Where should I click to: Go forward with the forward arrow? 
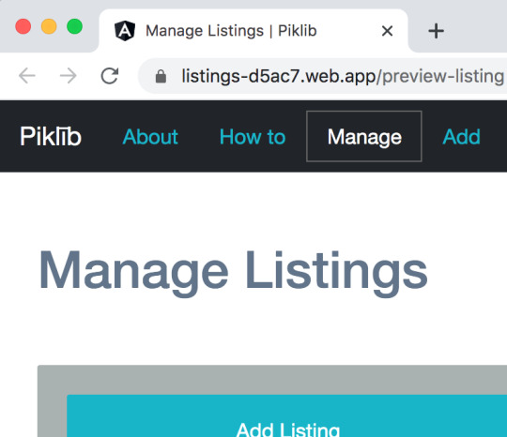69,76
